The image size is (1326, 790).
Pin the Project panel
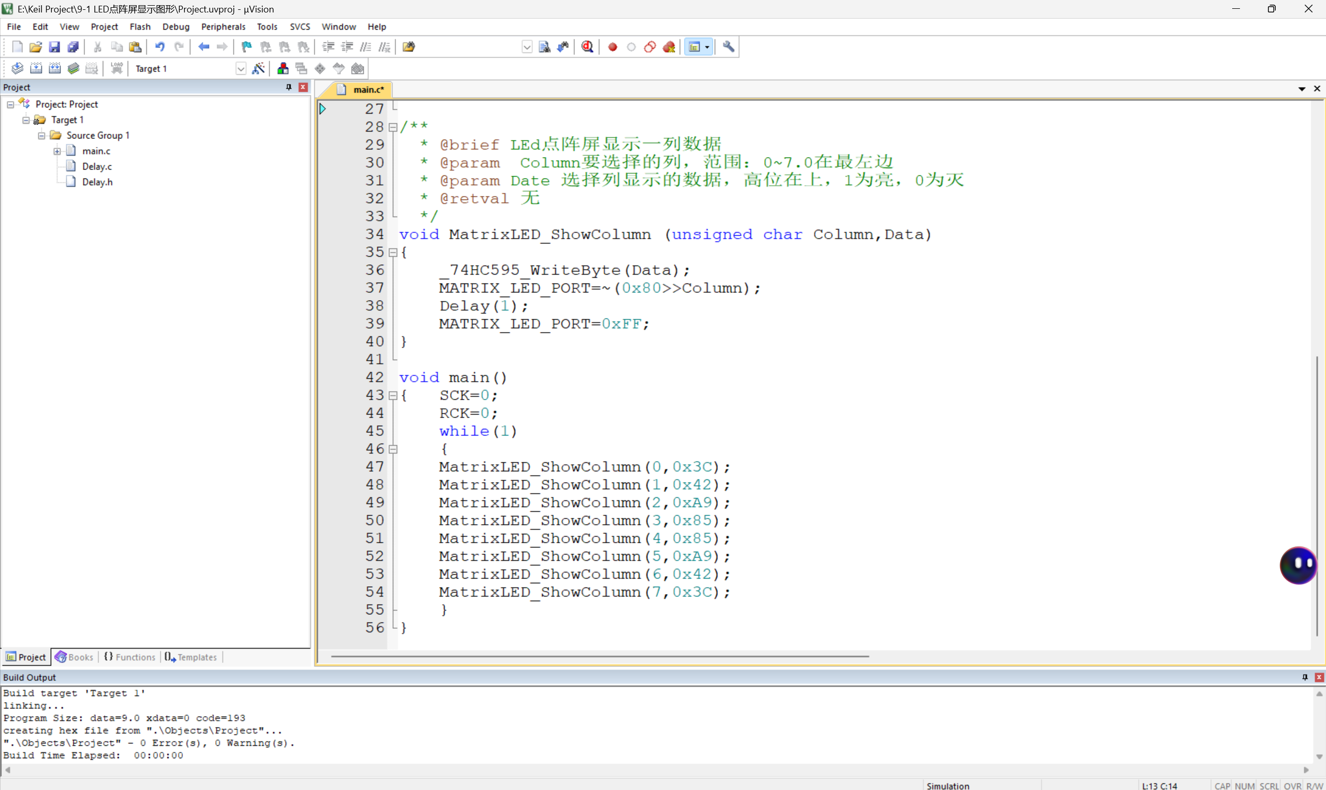coord(289,87)
